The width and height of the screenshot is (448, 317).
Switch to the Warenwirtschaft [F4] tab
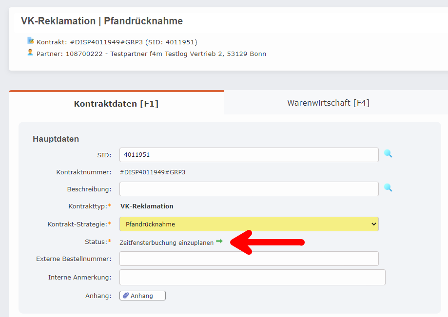pos(328,102)
